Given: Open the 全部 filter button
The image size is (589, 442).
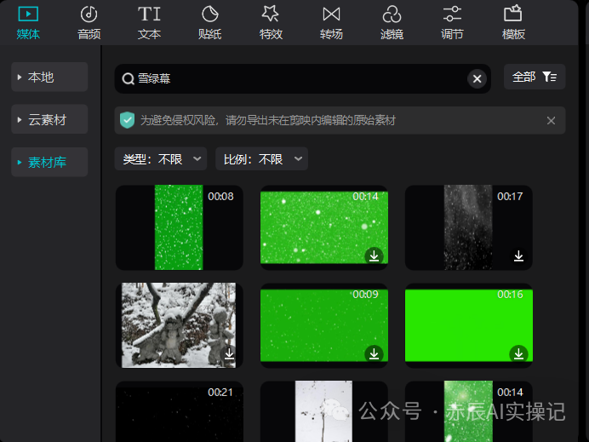Looking at the screenshot, I should click(x=535, y=77).
